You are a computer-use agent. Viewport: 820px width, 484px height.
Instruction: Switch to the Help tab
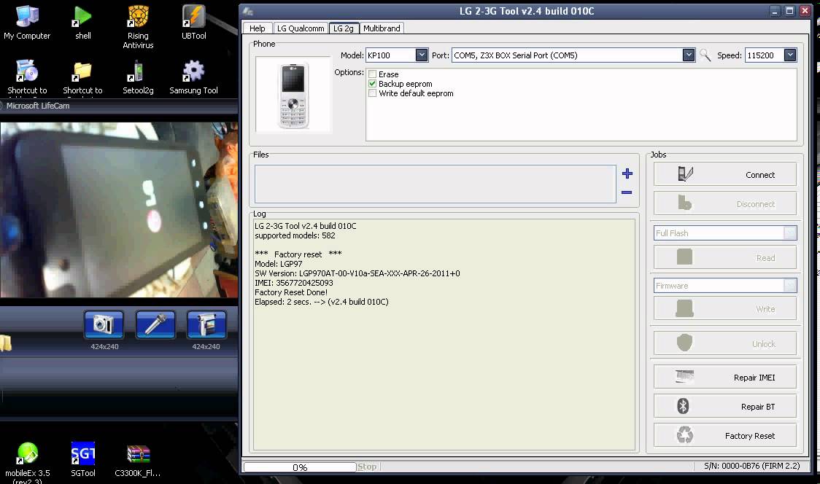pos(258,28)
